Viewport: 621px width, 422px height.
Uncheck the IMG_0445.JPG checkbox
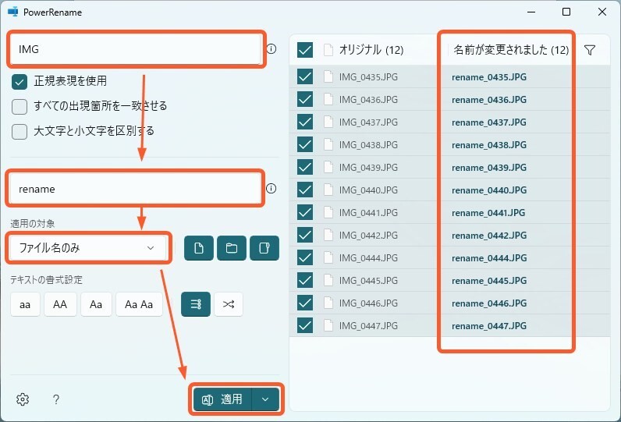(305, 280)
